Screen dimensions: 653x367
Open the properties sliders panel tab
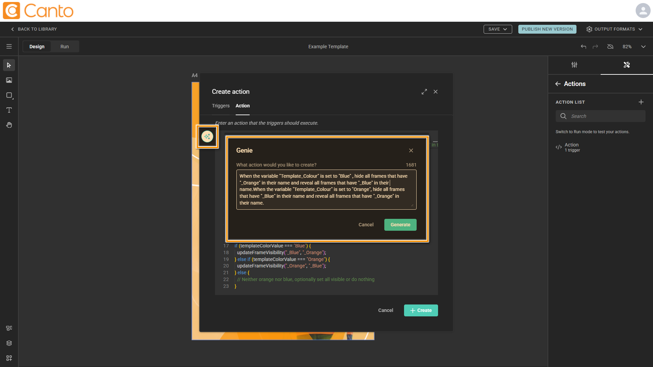coord(574,65)
